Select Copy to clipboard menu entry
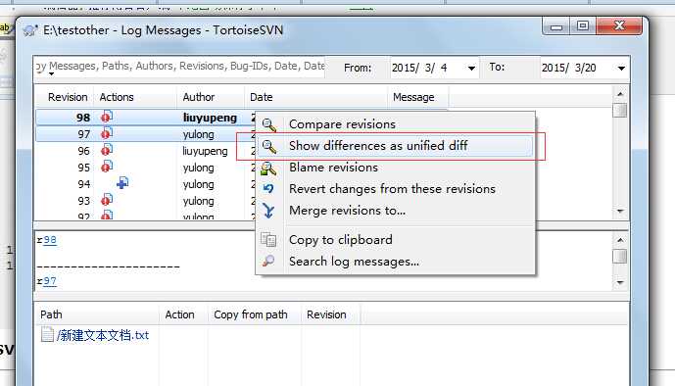The width and height of the screenshot is (675, 386). click(x=341, y=240)
